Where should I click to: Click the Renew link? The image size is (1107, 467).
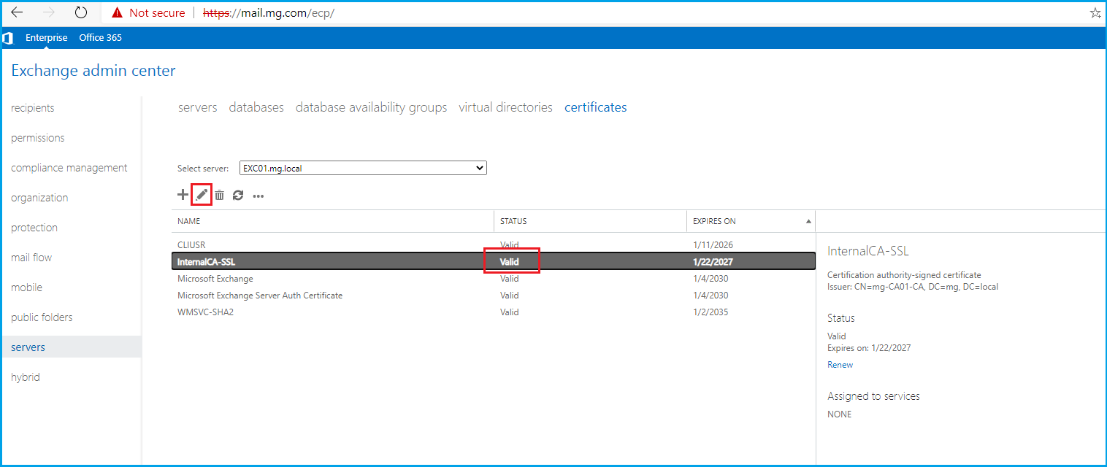[840, 365]
